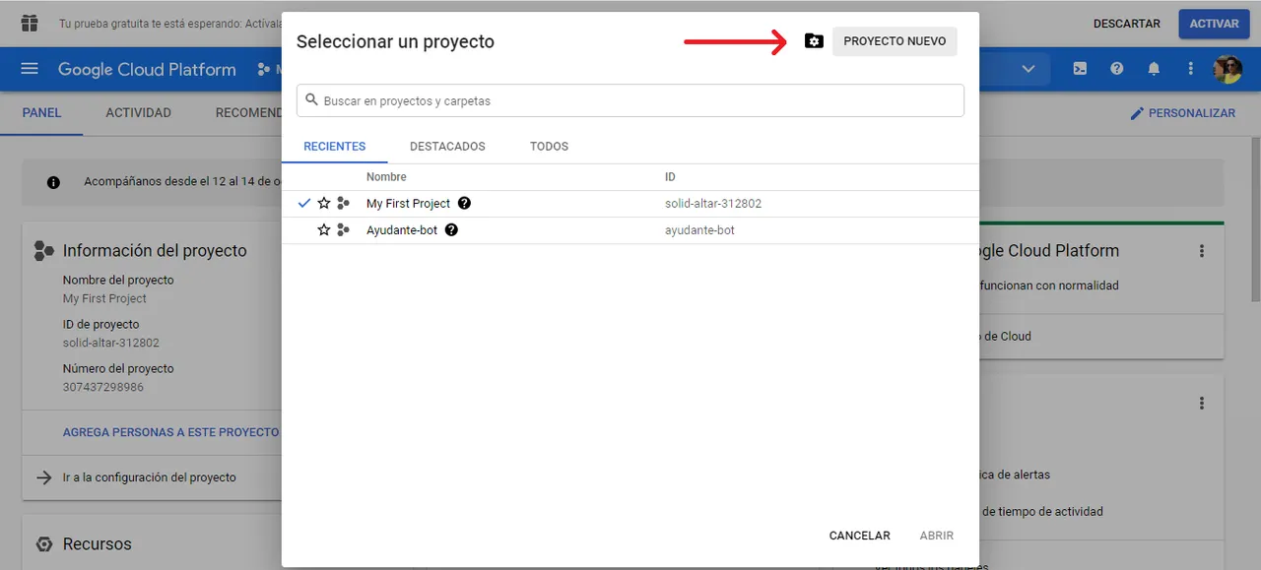
Task: Click the solid-altar-312802 ID cell
Action: click(713, 204)
